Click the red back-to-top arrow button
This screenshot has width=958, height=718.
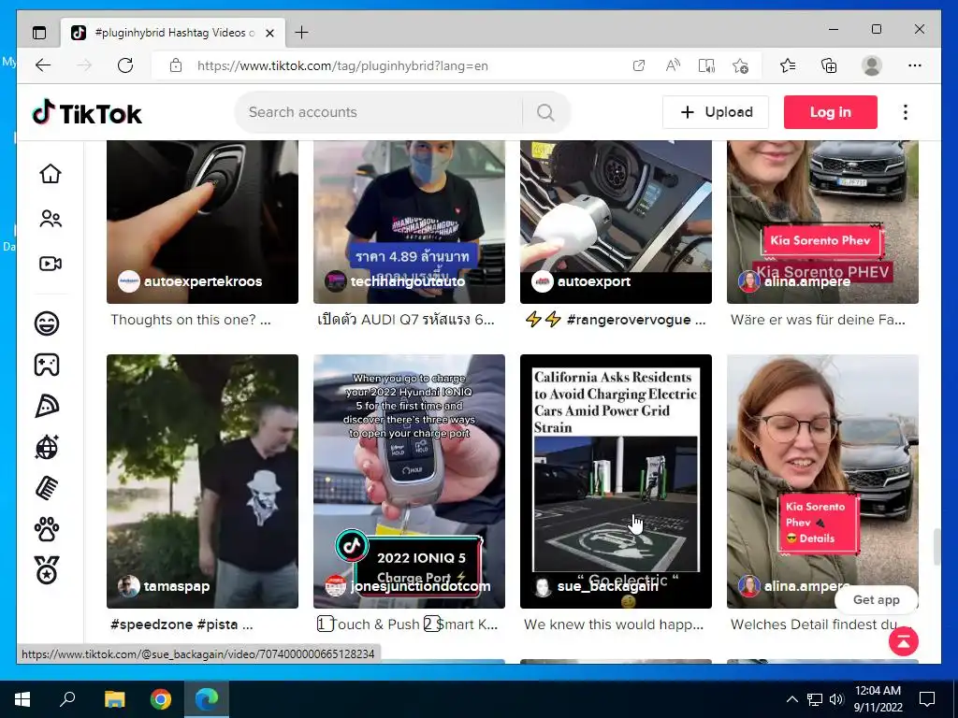pos(904,641)
